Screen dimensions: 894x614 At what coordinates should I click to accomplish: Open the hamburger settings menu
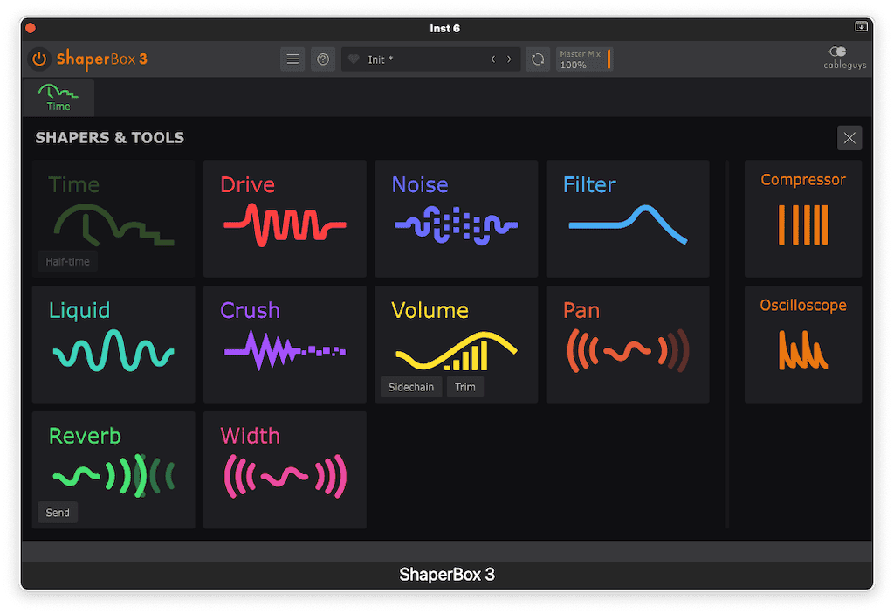tap(292, 59)
